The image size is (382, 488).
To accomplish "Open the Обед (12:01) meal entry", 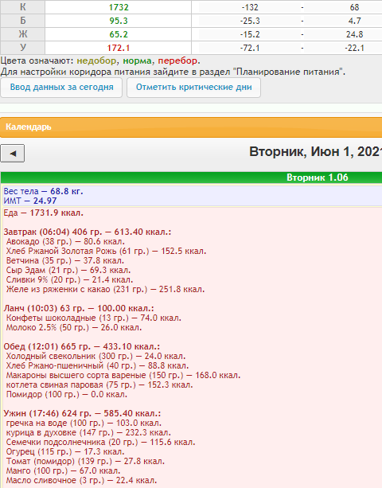I will 82,347.
